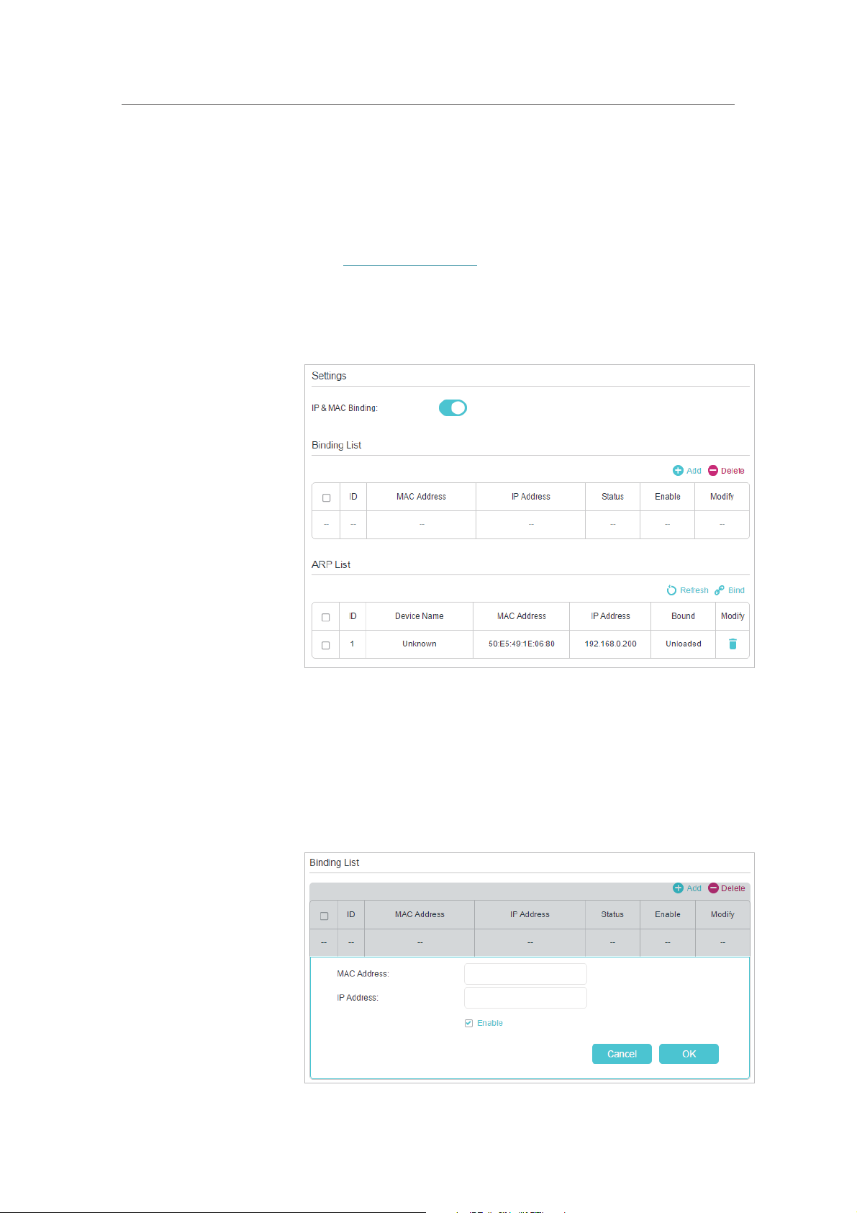The width and height of the screenshot is (857, 1213).
Task: Click ID number 1 in the ARP List
Action: tap(353, 644)
